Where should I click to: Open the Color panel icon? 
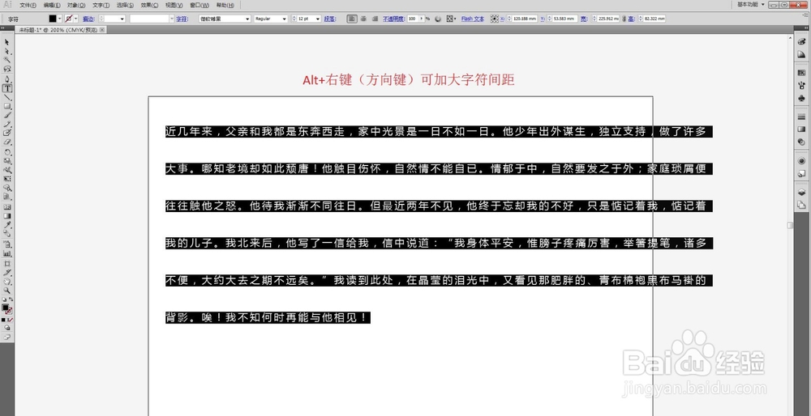(x=802, y=41)
